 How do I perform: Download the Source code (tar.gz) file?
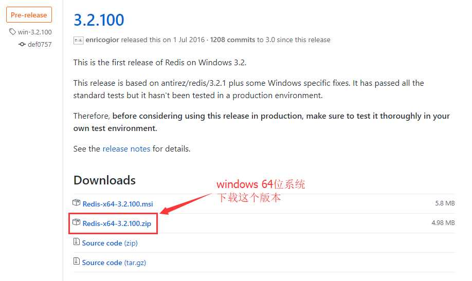click(x=114, y=263)
